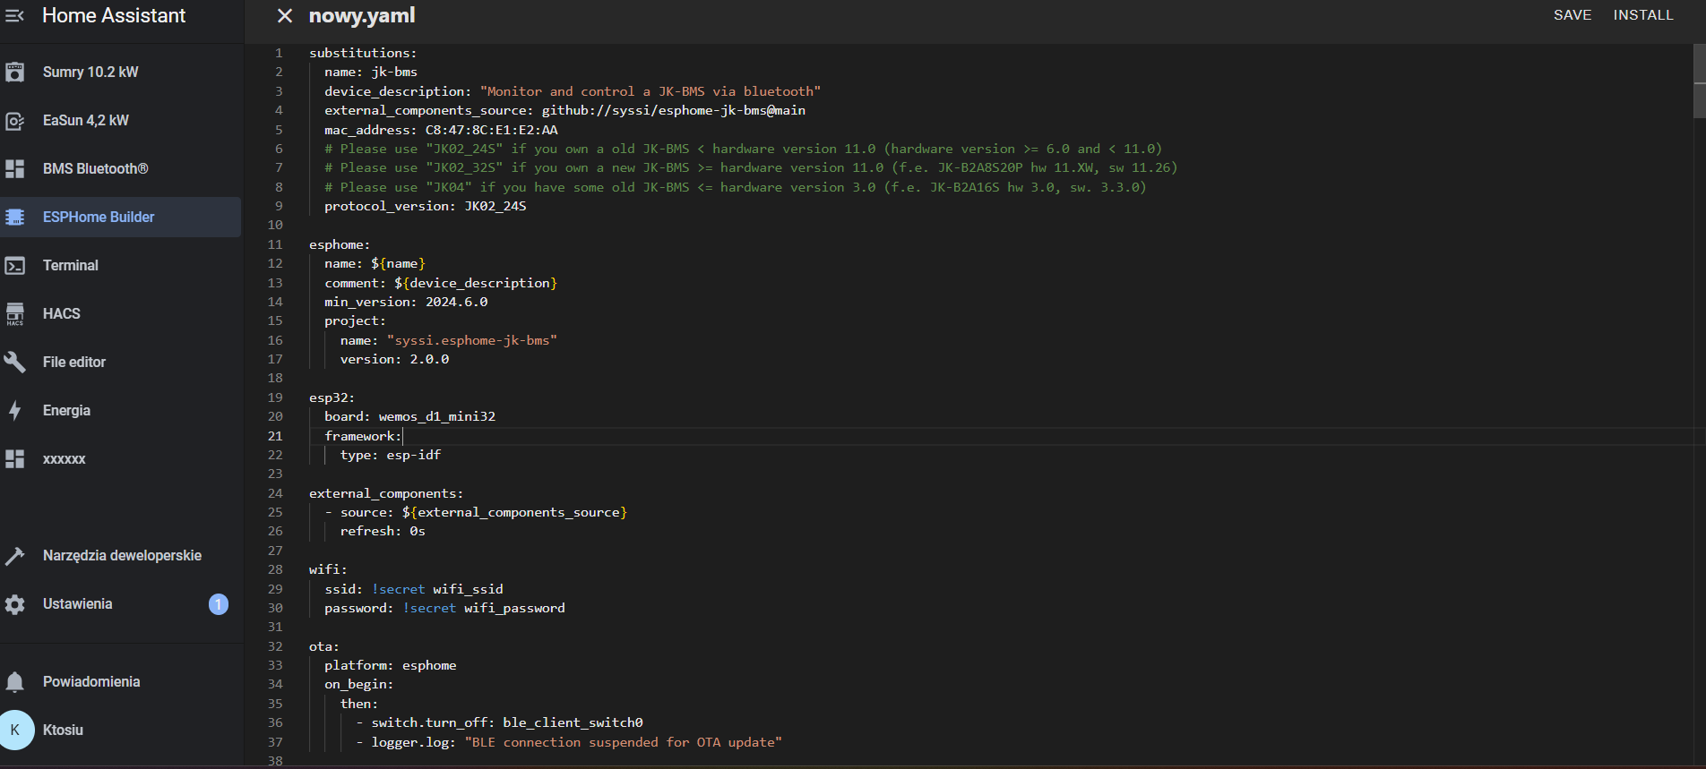
Task: Click the HACS store icon
Action: click(x=14, y=313)
